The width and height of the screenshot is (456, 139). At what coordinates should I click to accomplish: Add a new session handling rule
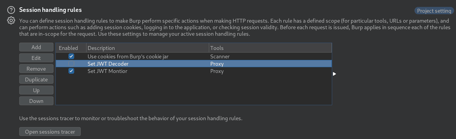37,47
